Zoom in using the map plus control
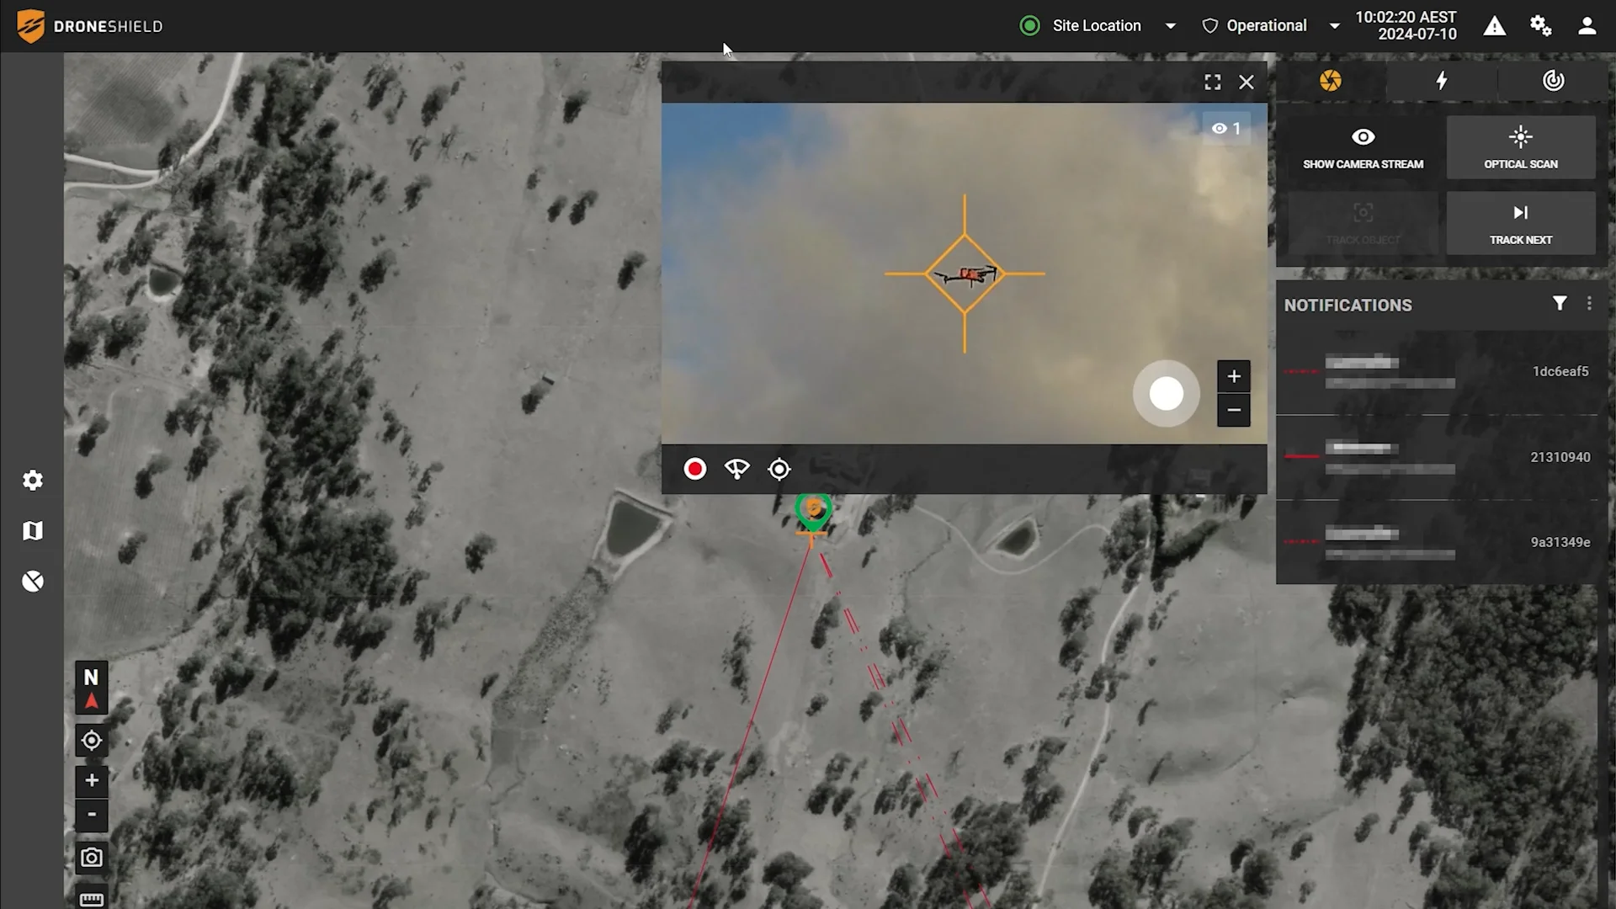 91,781
